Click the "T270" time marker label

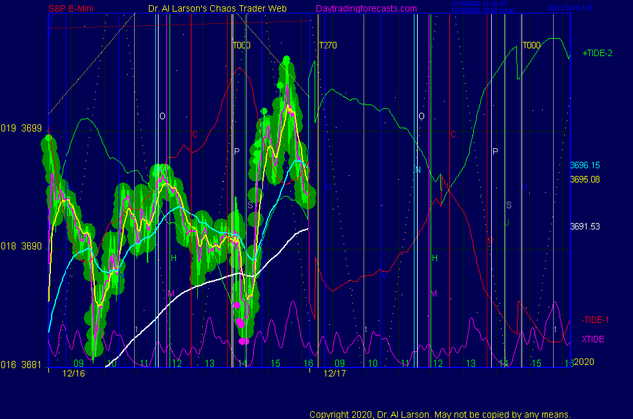point(328,45)
